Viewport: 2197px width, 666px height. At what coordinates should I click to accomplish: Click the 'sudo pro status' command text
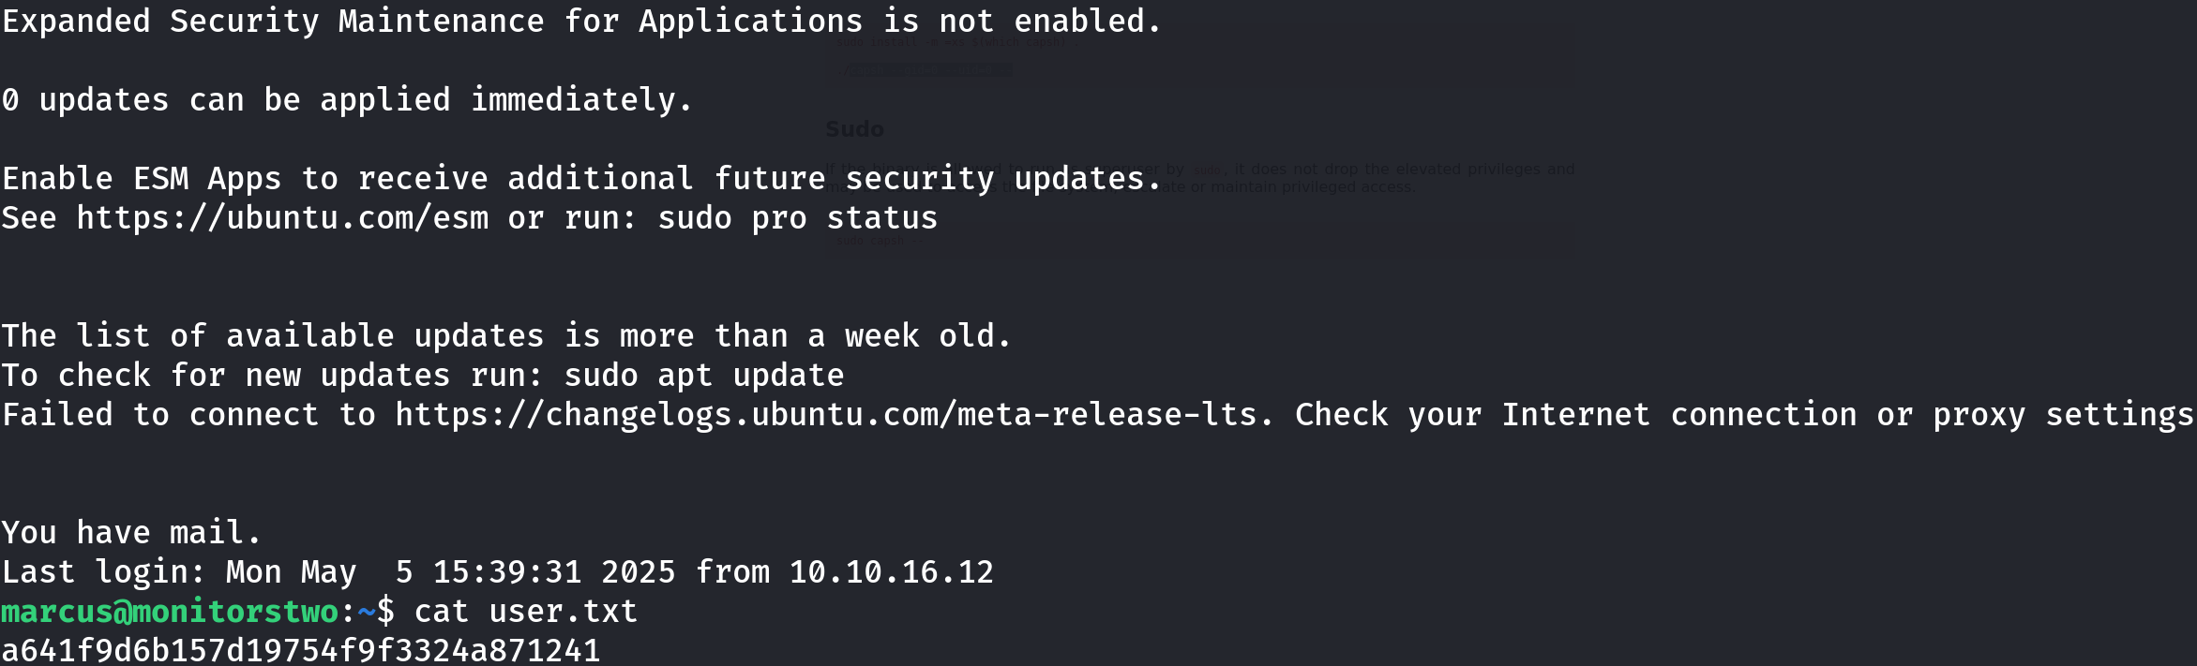(798, 218)
